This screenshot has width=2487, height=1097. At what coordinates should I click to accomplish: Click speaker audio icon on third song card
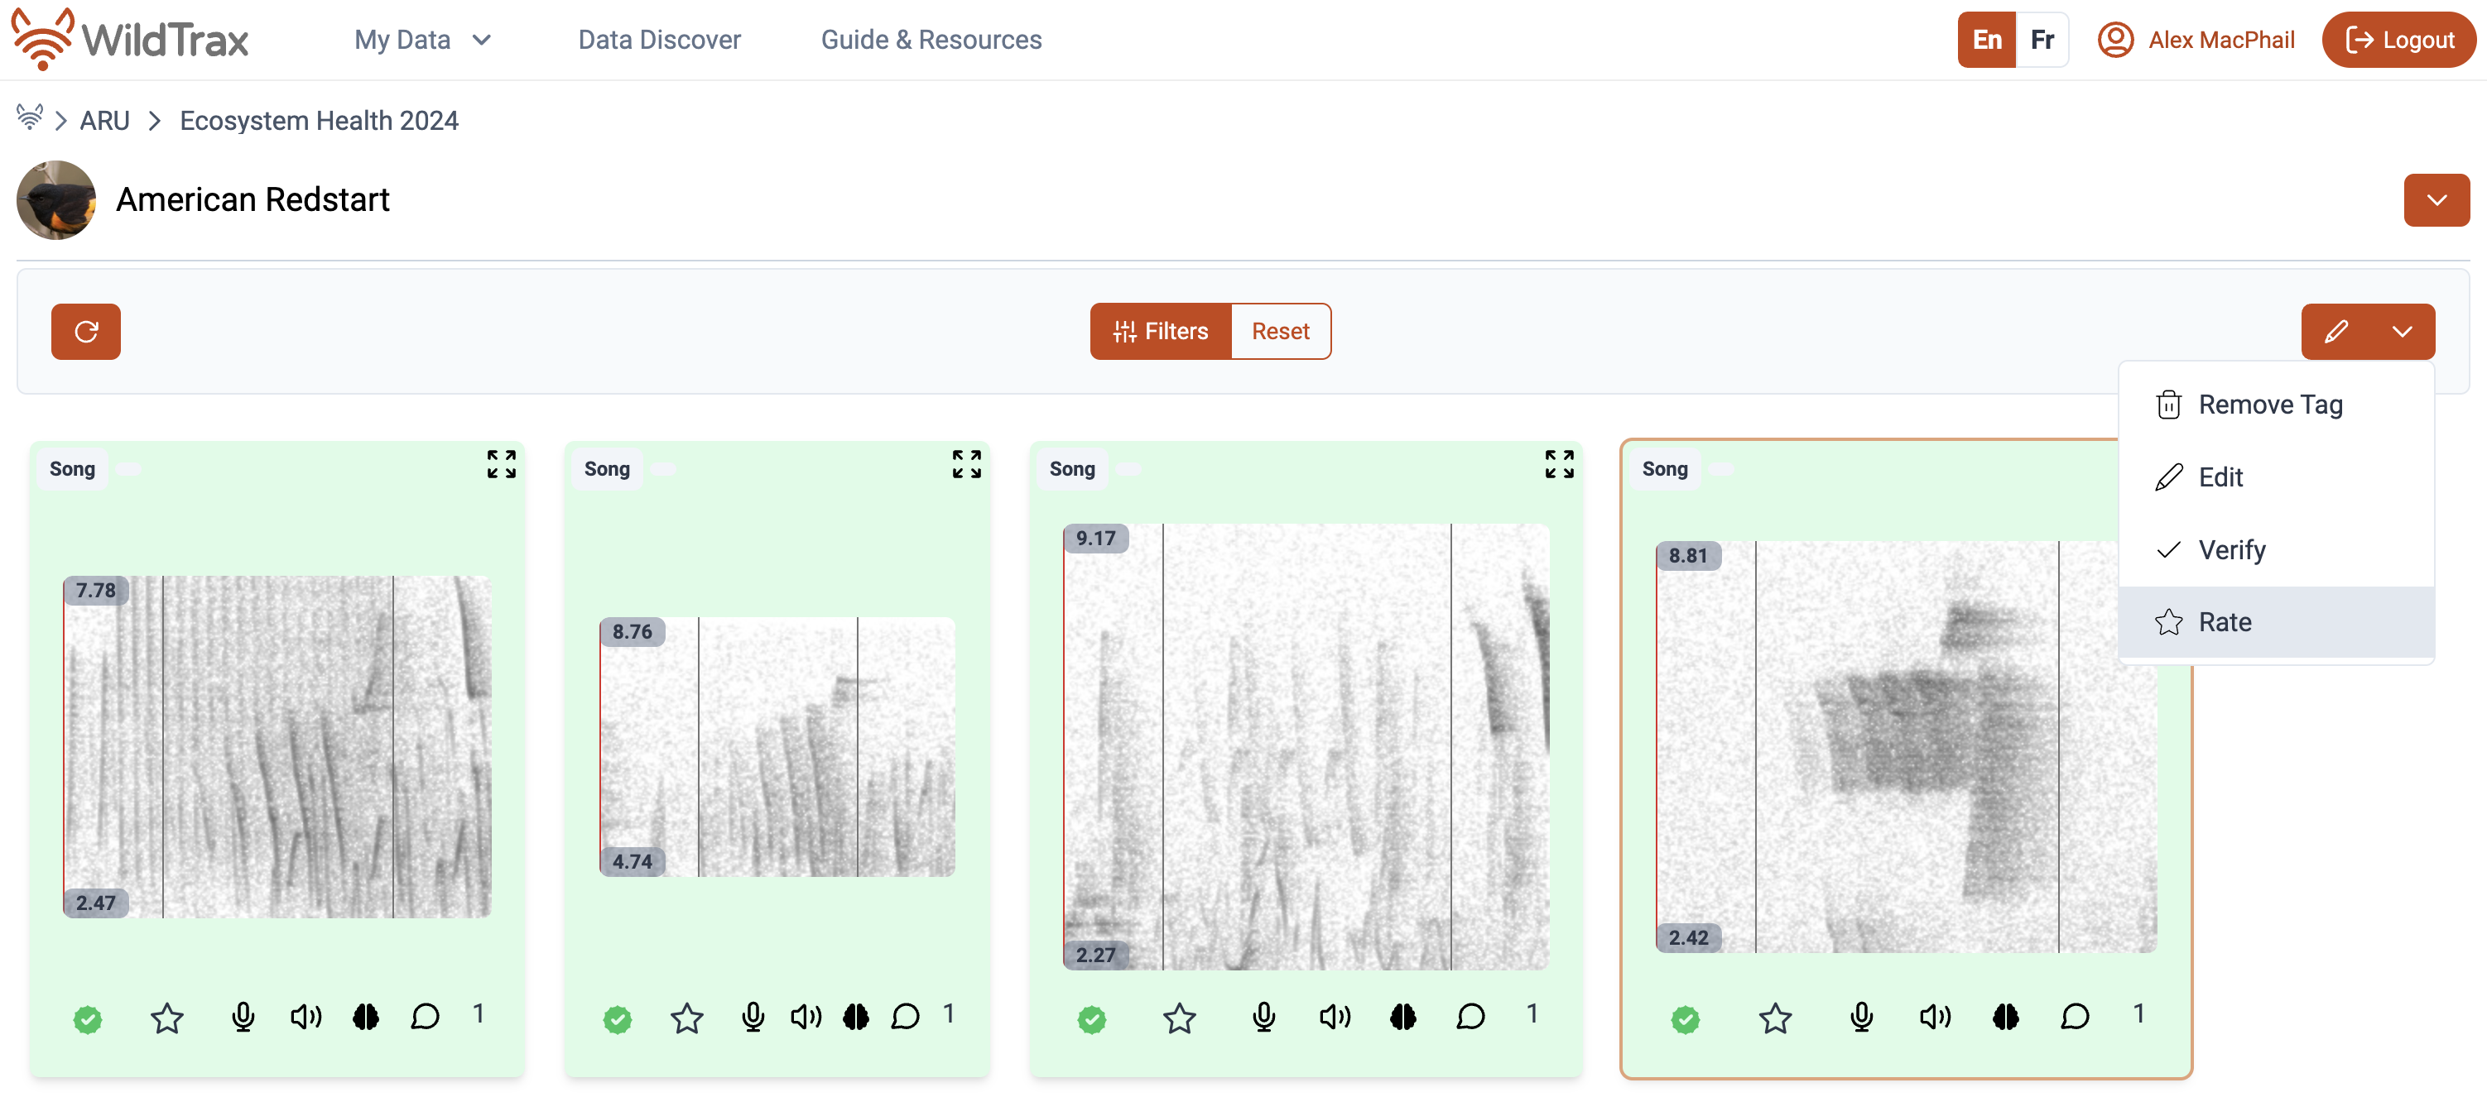coord(1335,1016)
